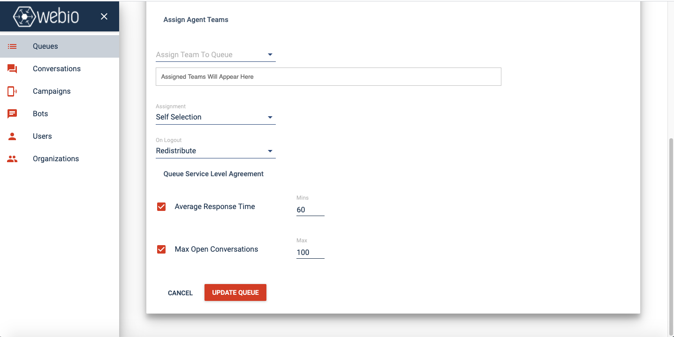Open the On Logout dropdown showing Redistribute

coord(216,151)
